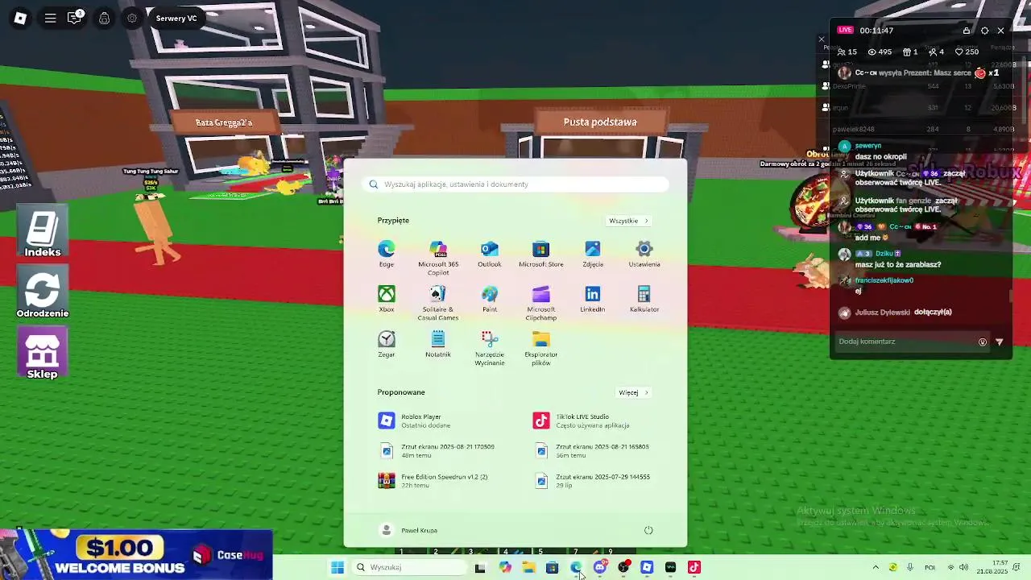The width and height of the screenshot is (1031, 580).
Task: Click Windows Start button on taskbar
Action: coord(337,567)
